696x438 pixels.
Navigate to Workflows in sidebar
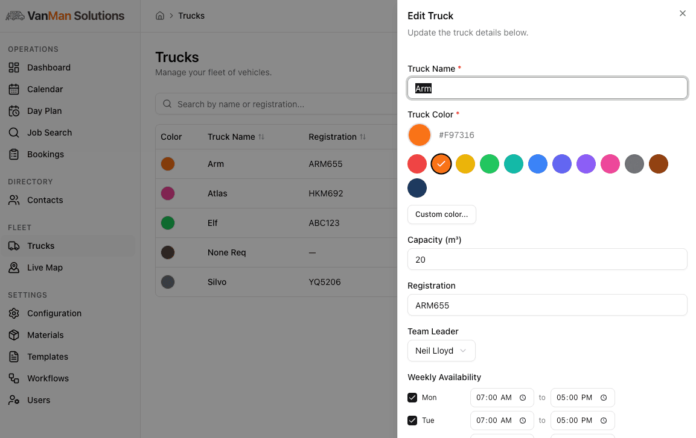(48, 378)
